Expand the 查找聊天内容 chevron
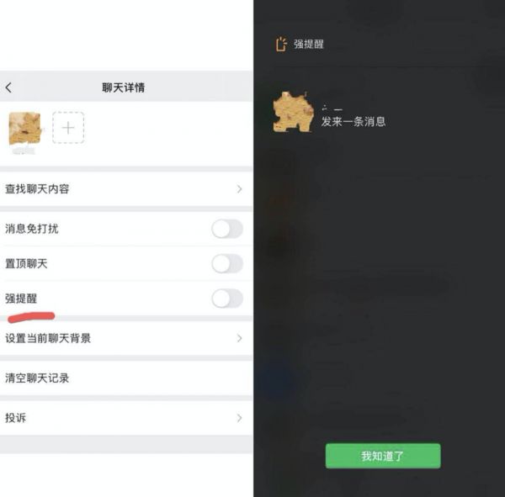This screenshot has width=505, height=497. [x=239, y=189]
